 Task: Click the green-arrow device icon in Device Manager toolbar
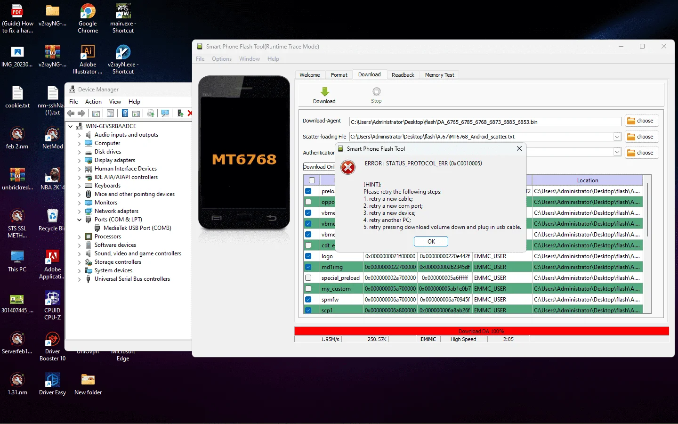[x=180, y=113]
